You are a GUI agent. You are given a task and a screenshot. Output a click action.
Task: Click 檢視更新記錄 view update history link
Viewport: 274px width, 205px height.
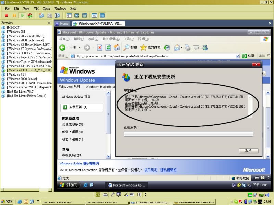[72, 155]
